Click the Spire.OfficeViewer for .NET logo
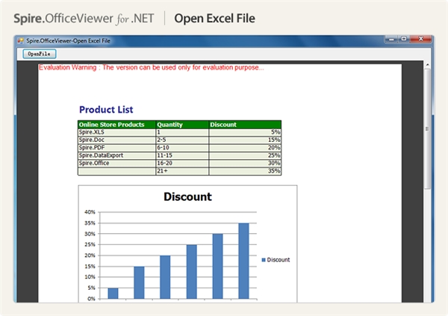This screenshot has height=316, width=448. 84,19
